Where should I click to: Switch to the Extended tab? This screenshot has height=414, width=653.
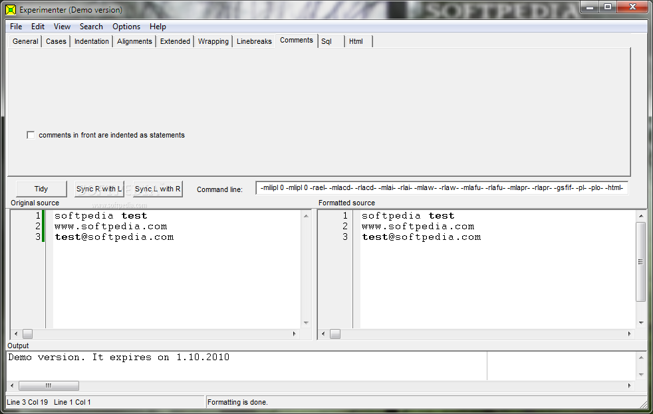[175, 41]
